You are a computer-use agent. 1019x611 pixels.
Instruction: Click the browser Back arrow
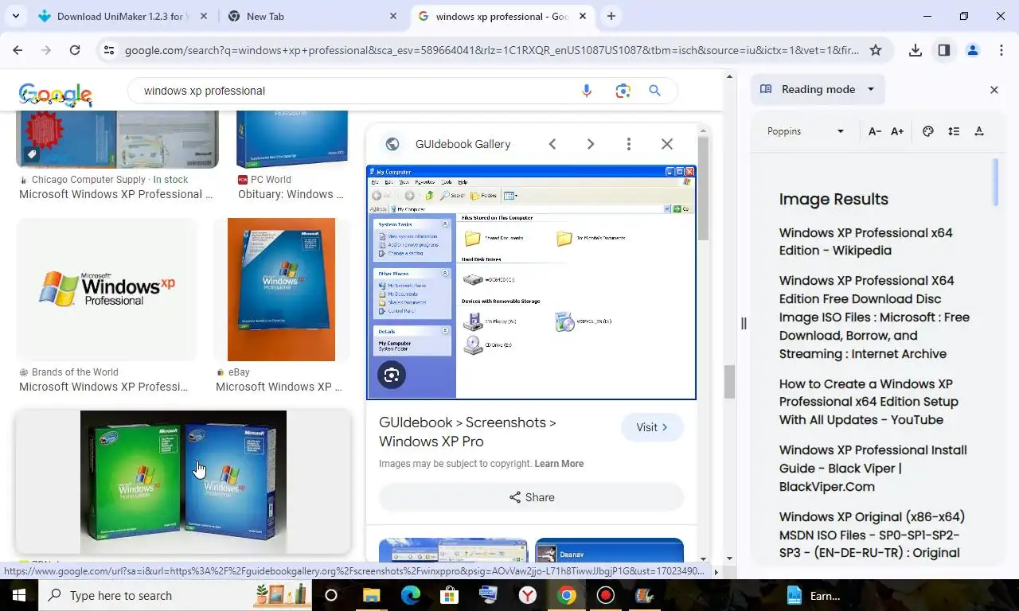pyautogui.click(x=18, y=50)
